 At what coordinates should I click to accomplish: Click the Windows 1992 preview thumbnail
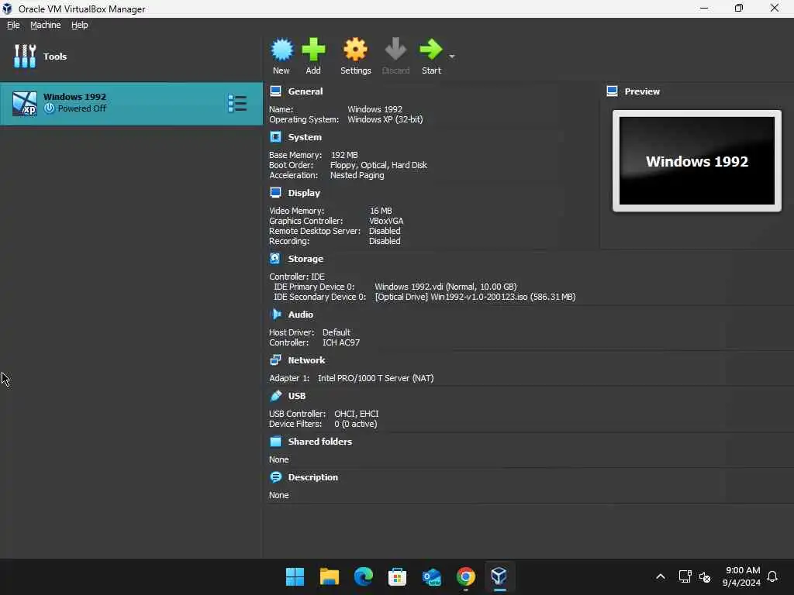697,161
